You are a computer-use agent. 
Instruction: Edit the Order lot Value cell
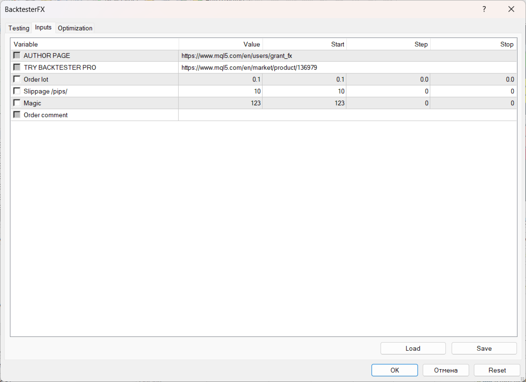click(x=220, y=79)
